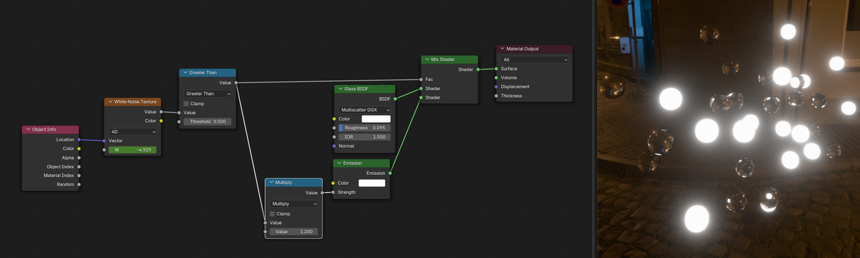860x258 pixels.
Task: Click the Thickness socket on Material Output
Action: (x=497, y=96)
